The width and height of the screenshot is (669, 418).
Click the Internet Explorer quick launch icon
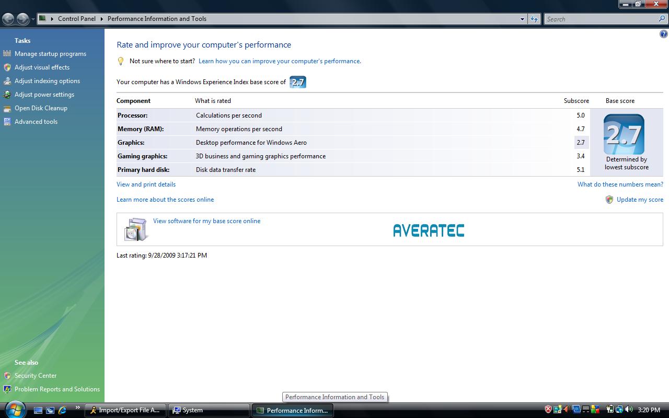click(62, 410)
